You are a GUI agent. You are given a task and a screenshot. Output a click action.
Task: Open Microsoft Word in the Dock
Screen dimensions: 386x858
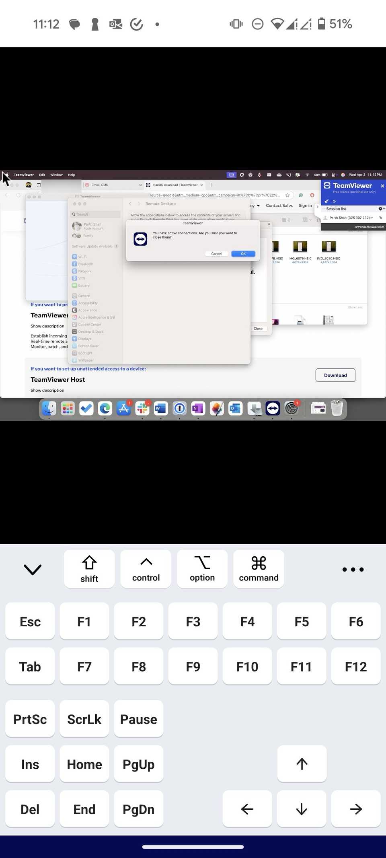(x=160, y=409)
